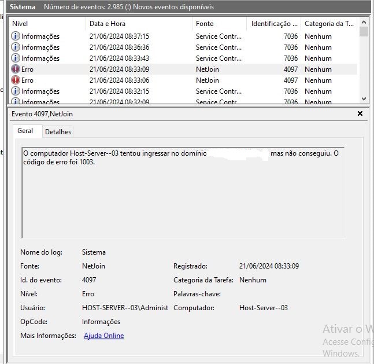The height and width of the screenshot is (364, 374).
Task: Click Fonte value NetJoin in details
Action: [x=94, y=266]
